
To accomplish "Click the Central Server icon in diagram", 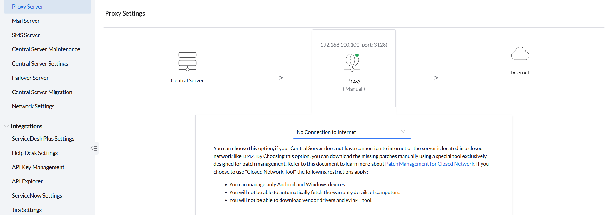I will [x=187, y=61].
